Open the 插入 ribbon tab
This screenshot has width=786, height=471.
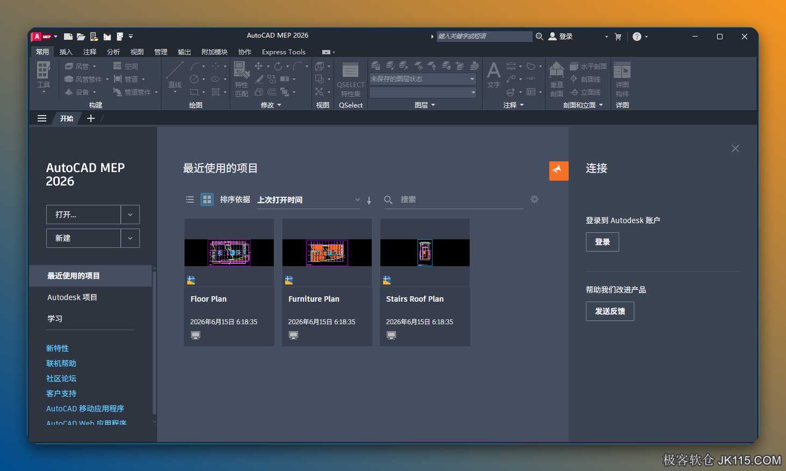coord(66,52)
